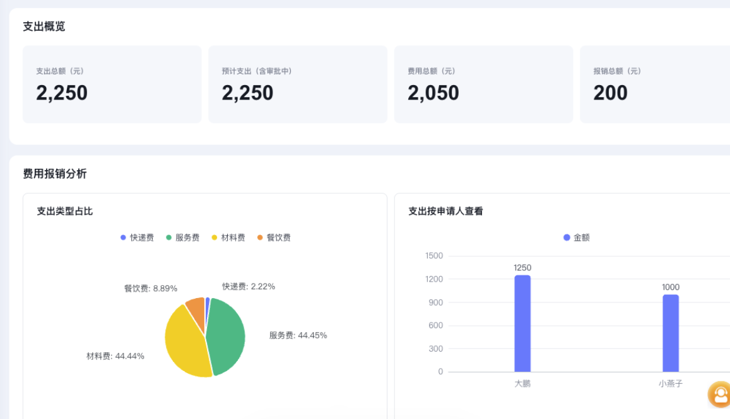Toggle the 快递费 legend item
The height and width of the screenshot is (419, 730).
click(x=137, y=238)
